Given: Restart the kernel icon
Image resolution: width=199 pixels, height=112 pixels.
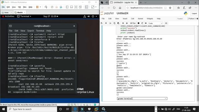Looking at the screenshot, I should (x=142, y=23).
